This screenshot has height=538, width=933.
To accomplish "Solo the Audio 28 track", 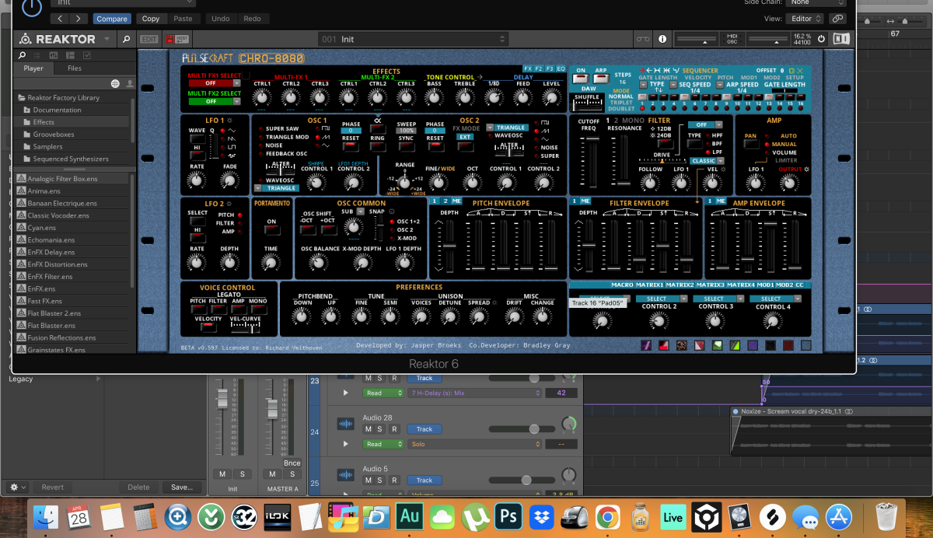I will pyautogui.click(x=381, y=429).
